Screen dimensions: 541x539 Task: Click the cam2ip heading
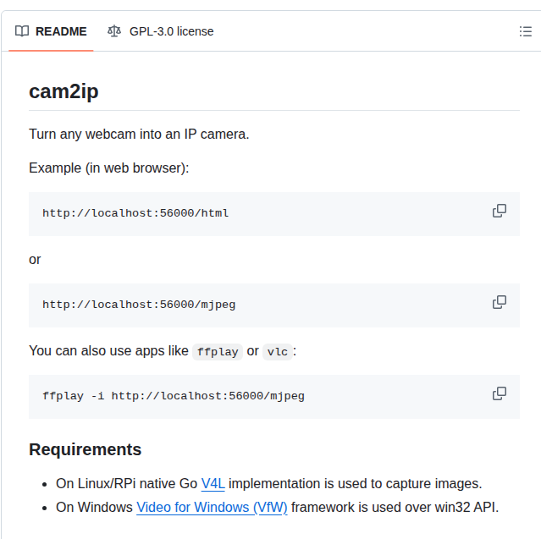click(x=63, y=91)
